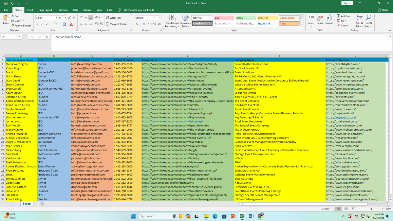
Task: Click the Cut scissors icon
Action: tap(12, 16)
